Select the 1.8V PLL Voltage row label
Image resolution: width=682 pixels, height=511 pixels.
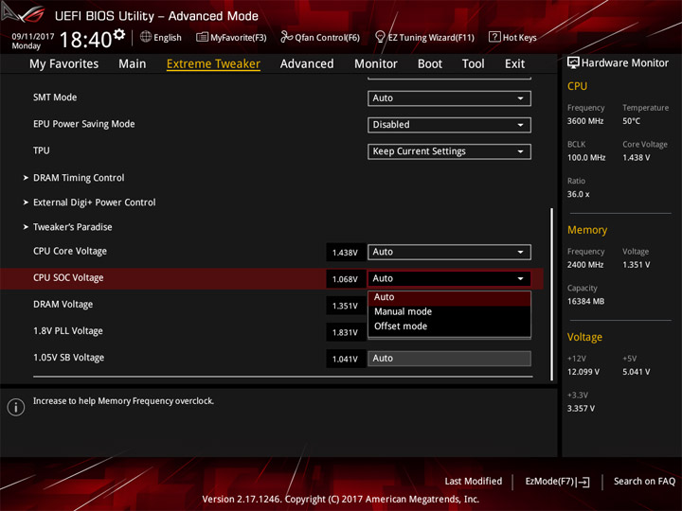pos(68,330)
